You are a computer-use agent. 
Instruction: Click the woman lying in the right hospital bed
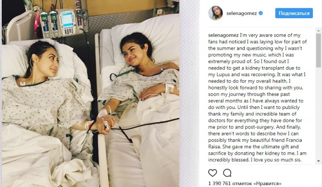(142, 86)
